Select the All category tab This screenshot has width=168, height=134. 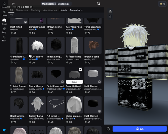point(11,10)
